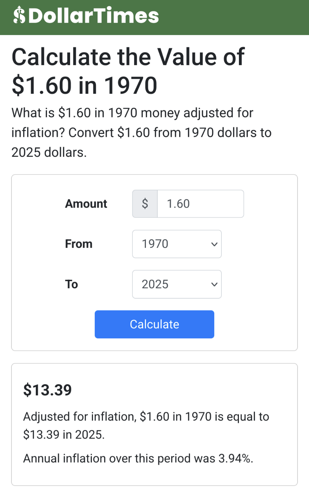Click the '$1.60 in 1970' heading line

click(x=84, y=85)
